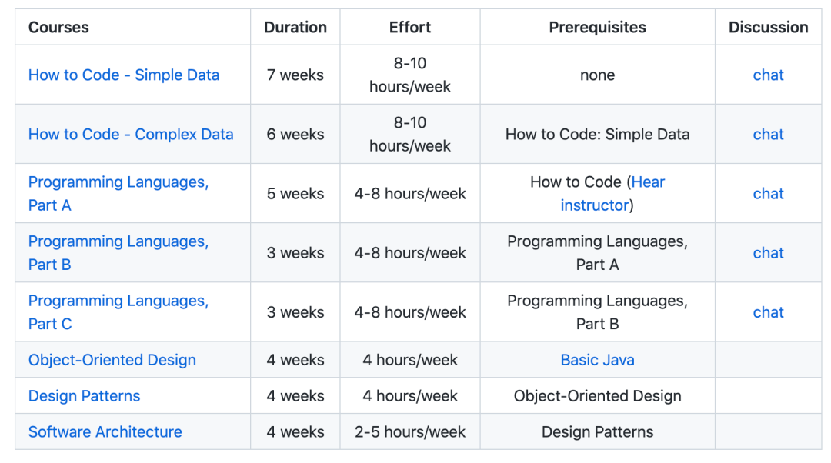The height and width of the screenshot is (463, 831).
Task: Open chat for How to Code - Complex Data
Action: (x=768, y=135)
